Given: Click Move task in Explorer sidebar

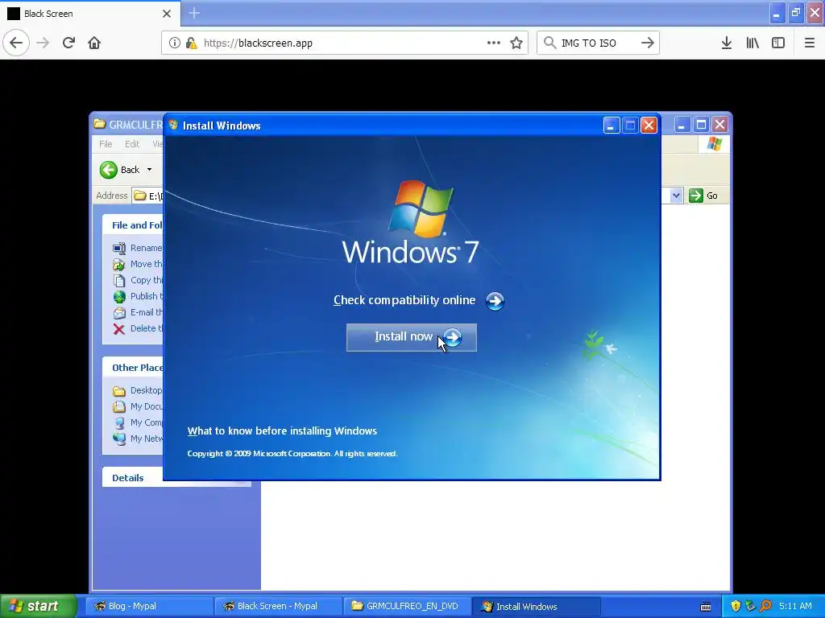Looking at the screenshot, I should pos(138,264).
